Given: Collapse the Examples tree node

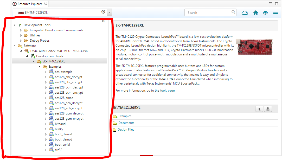Looking at the screenshot, I should (40, 67).
